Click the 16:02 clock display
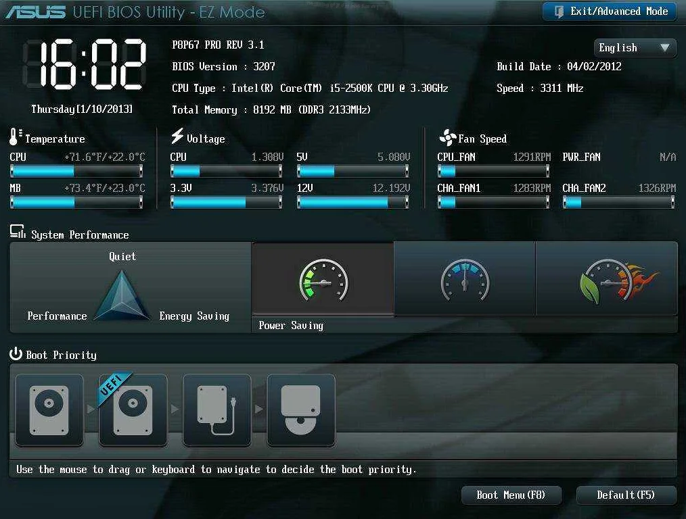Viewport: 686px width, 519px height. point(85,64)
